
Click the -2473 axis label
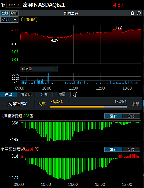[x=13, y=178]
